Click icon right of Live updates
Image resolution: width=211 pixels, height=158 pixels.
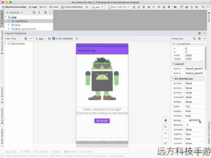pos(77,39)
